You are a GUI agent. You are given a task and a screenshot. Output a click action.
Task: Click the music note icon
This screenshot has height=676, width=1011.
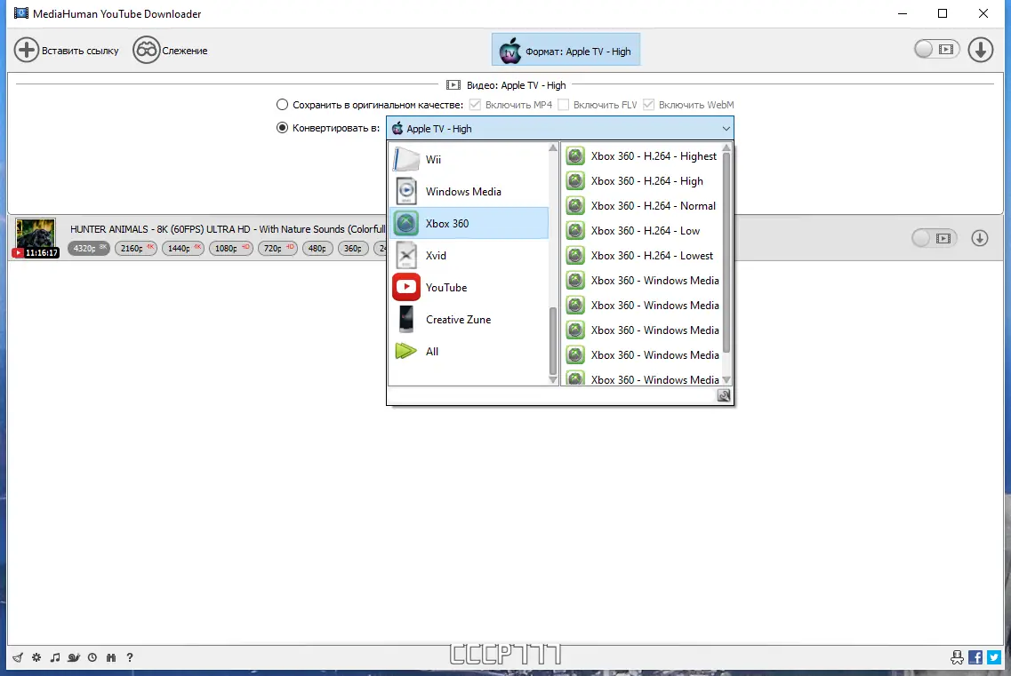55,657
